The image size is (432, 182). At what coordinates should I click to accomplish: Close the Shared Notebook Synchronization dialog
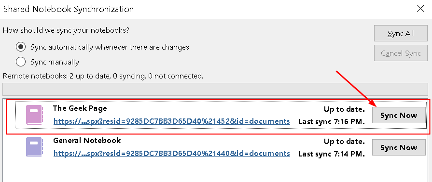(421, 9)
